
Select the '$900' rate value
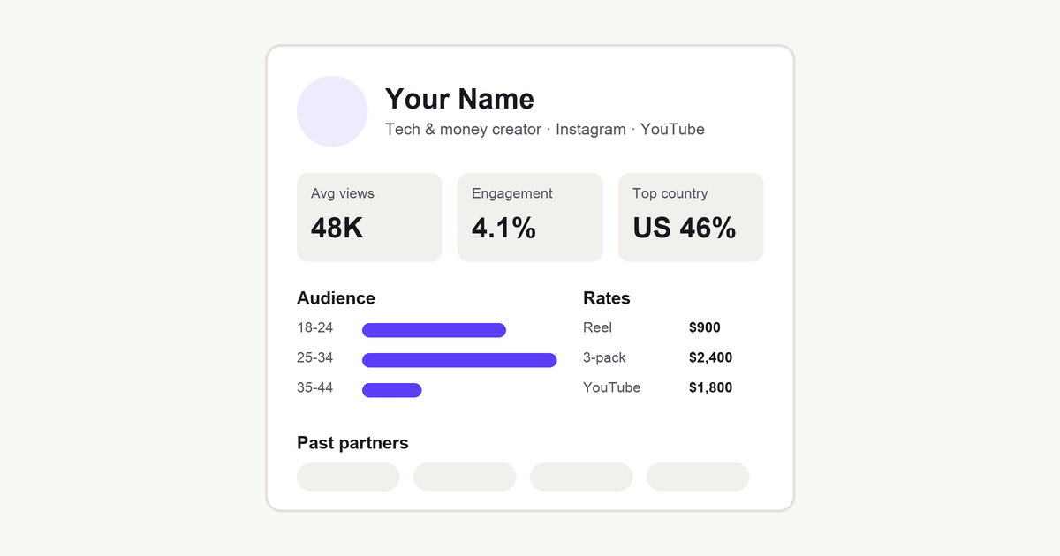[705, 328]
